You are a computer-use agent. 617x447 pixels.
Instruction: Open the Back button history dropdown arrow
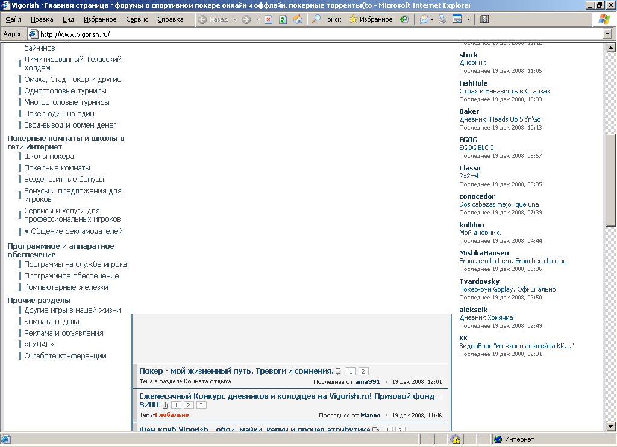tap(235, 19)
